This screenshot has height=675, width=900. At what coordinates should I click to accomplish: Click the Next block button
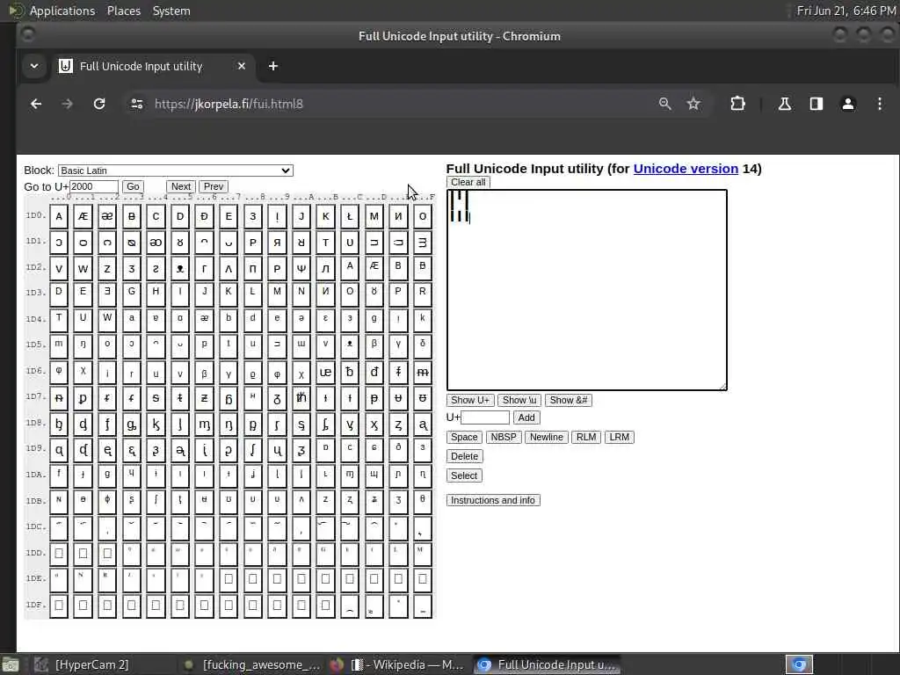pyautogui.click(x=181, y=186)
